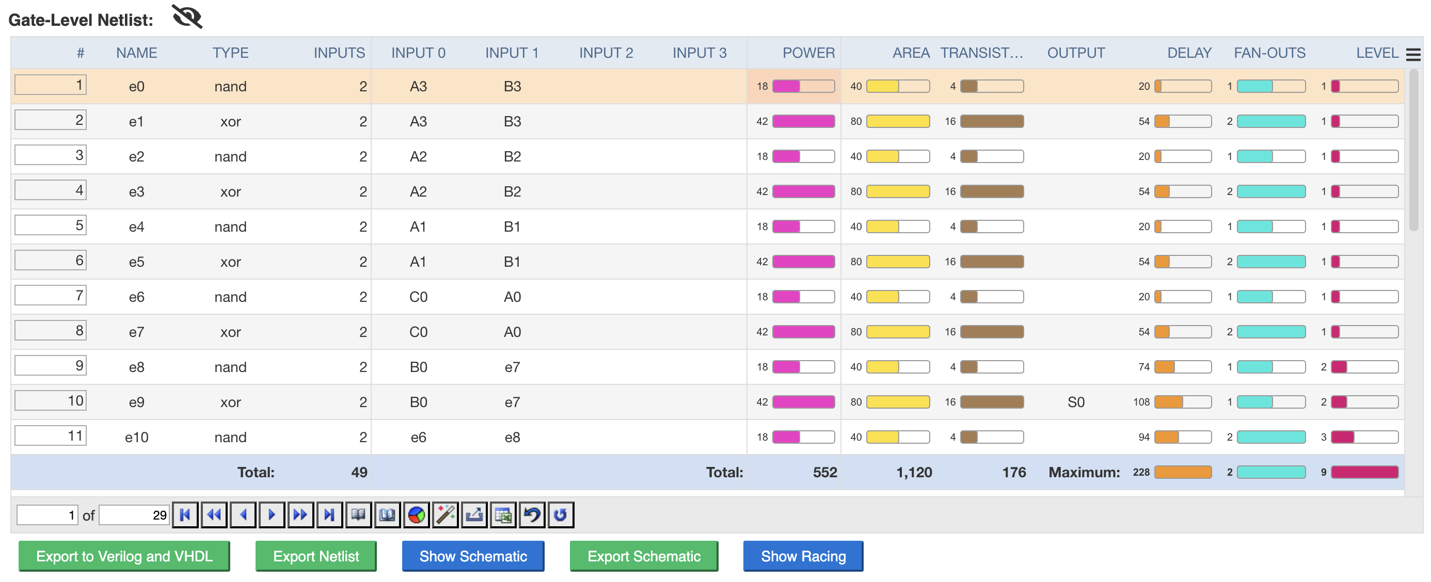Go to the first record
1431x582 pixels.
click(x=185, y=515)
